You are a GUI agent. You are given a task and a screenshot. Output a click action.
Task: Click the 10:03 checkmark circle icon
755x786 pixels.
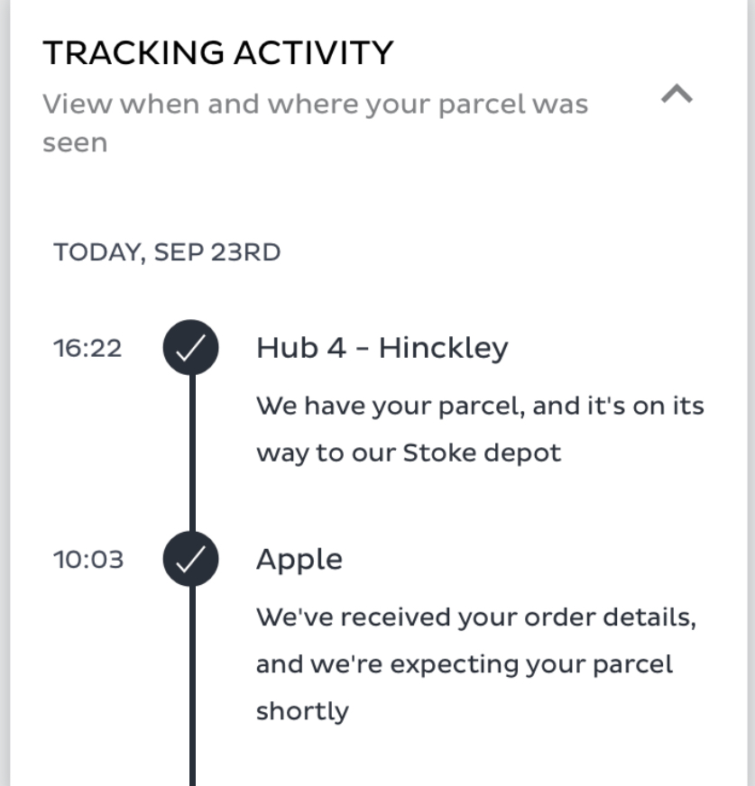[190, 559]
